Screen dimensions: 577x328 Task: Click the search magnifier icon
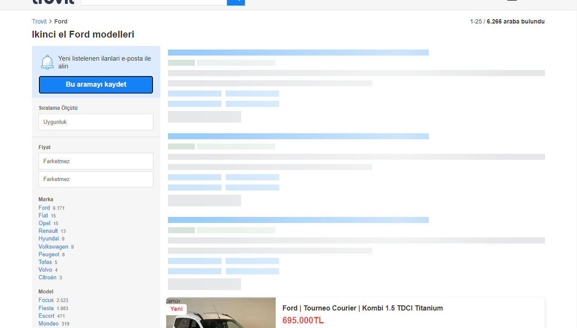click(236, 2)
